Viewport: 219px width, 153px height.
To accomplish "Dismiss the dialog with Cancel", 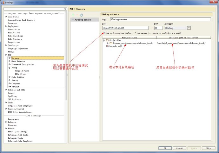I will point(179,148).
